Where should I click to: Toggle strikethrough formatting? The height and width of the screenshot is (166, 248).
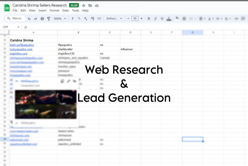coord(162,19)
